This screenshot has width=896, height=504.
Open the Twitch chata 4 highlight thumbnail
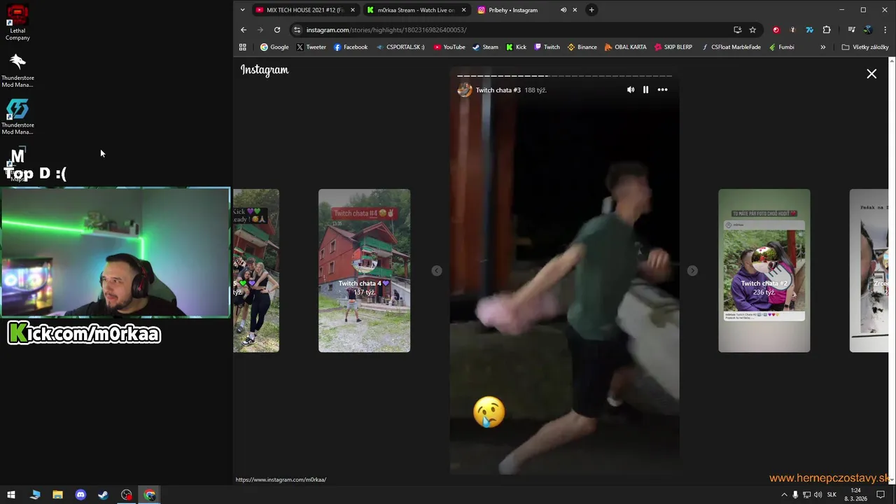(364, 270)
